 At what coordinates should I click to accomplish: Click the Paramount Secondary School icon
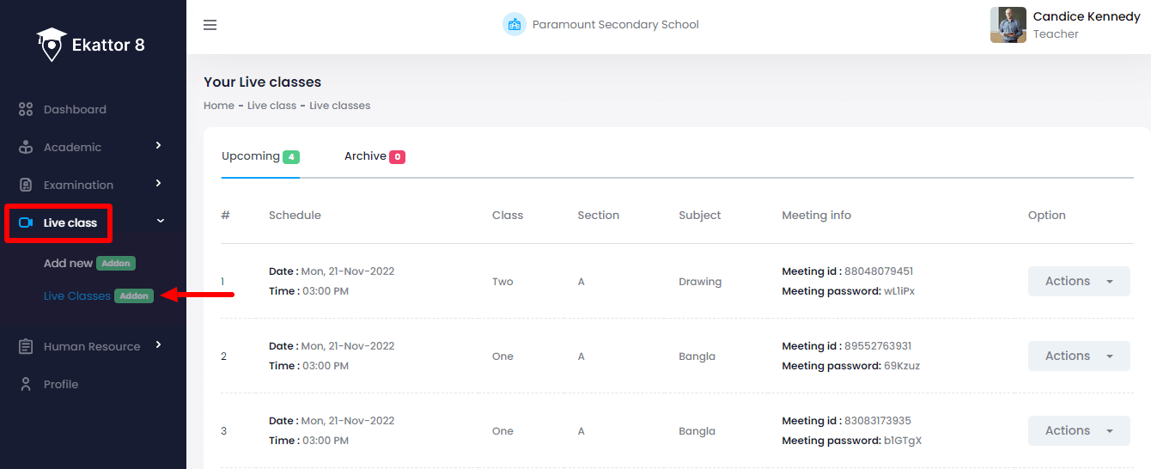514,25
